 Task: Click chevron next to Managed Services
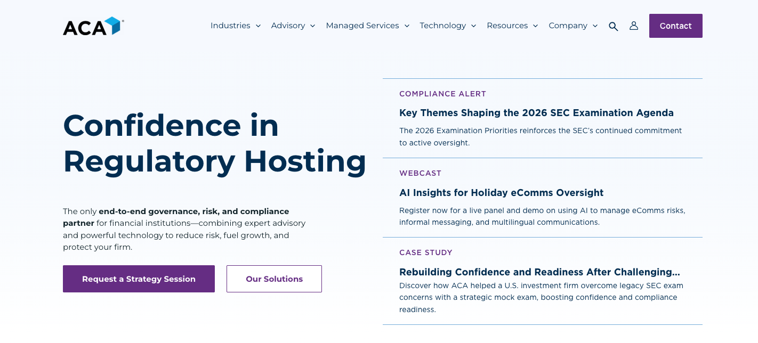pyautogui.click(x=407, y=26)
